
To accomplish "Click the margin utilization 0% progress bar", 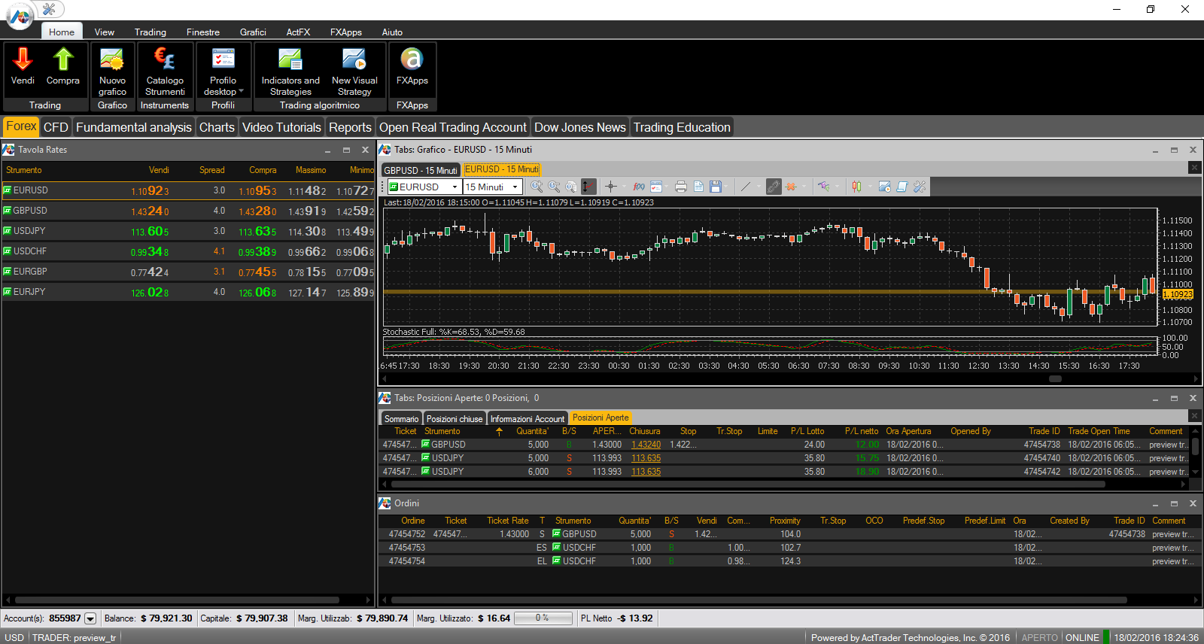I will pos(543,618).
